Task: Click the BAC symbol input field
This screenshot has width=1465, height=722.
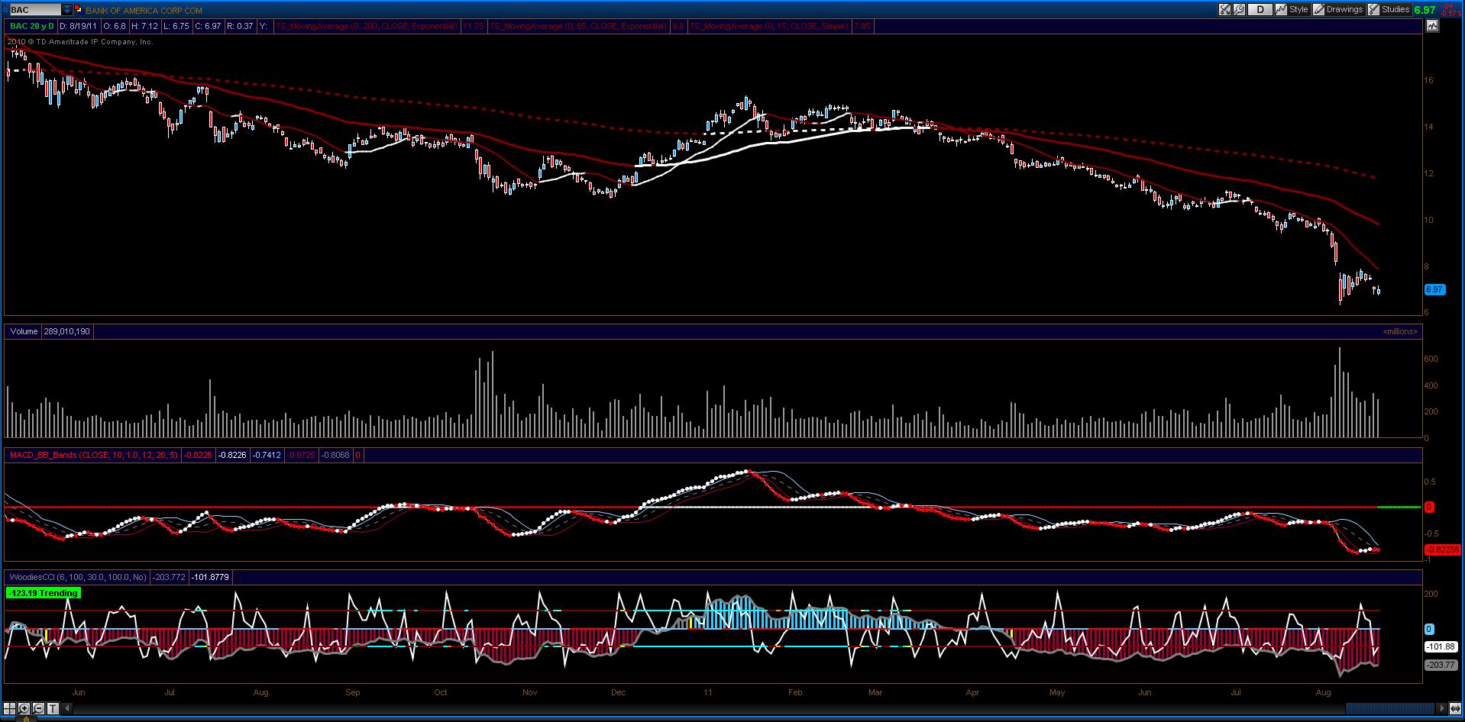Action: coord(36,10)
